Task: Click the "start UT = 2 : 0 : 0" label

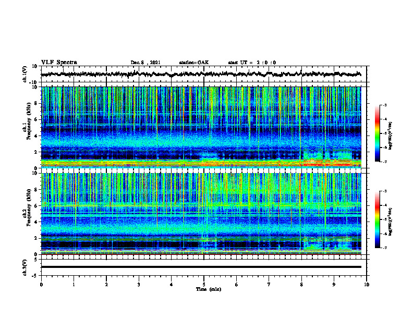Action: tap(252, 63)
